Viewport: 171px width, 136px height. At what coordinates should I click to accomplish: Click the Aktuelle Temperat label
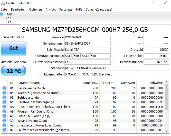(14, 62)
